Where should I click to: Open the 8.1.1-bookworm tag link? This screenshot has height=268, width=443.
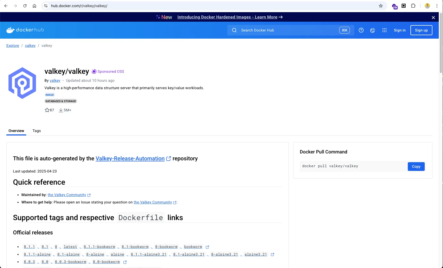(x=99, y=247)
